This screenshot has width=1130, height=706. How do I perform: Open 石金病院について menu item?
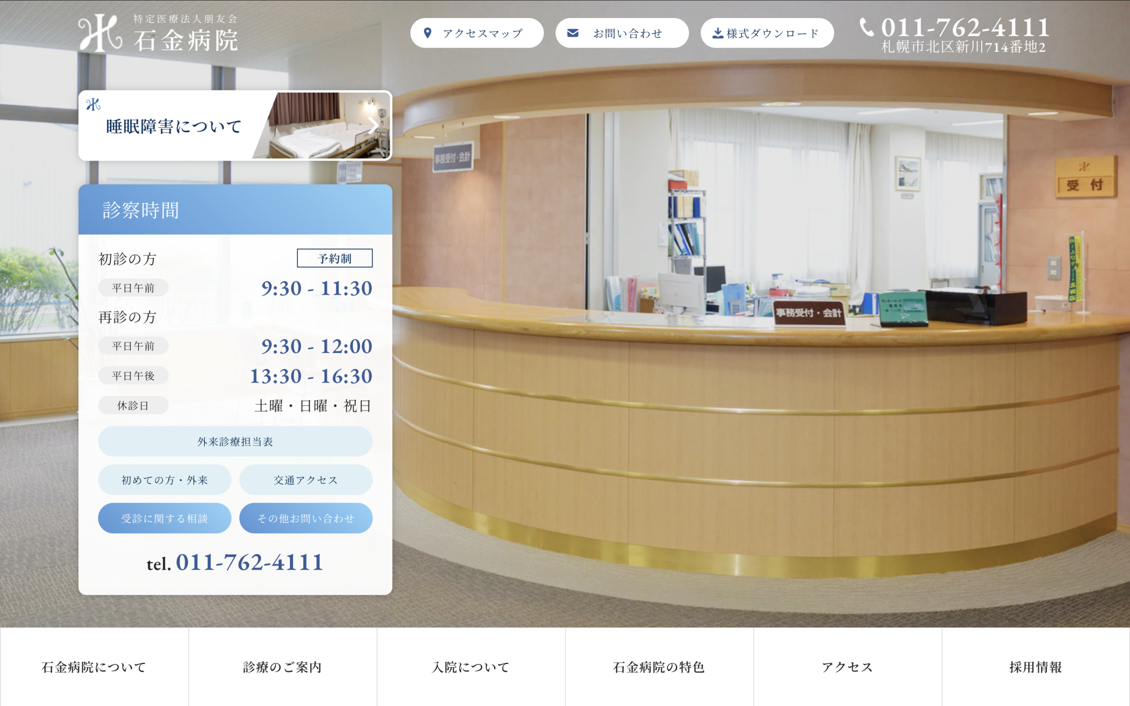pos(94,667)
